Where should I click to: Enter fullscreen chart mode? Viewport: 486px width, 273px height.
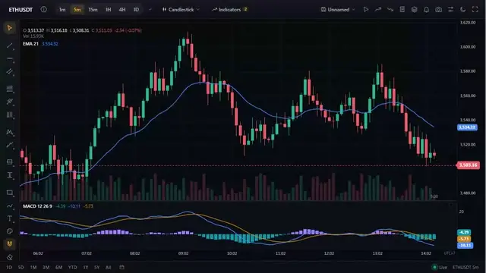tap(475, 10)
